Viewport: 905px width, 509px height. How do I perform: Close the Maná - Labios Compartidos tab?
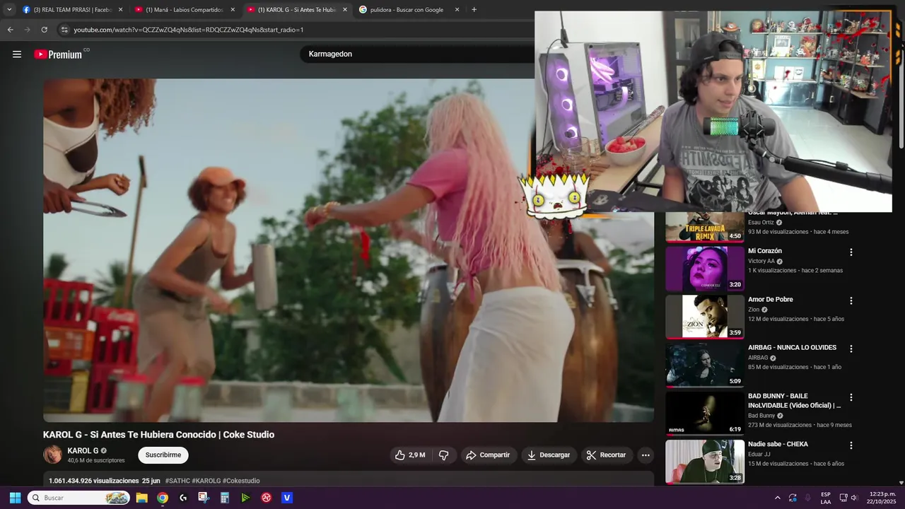point(233,10)
